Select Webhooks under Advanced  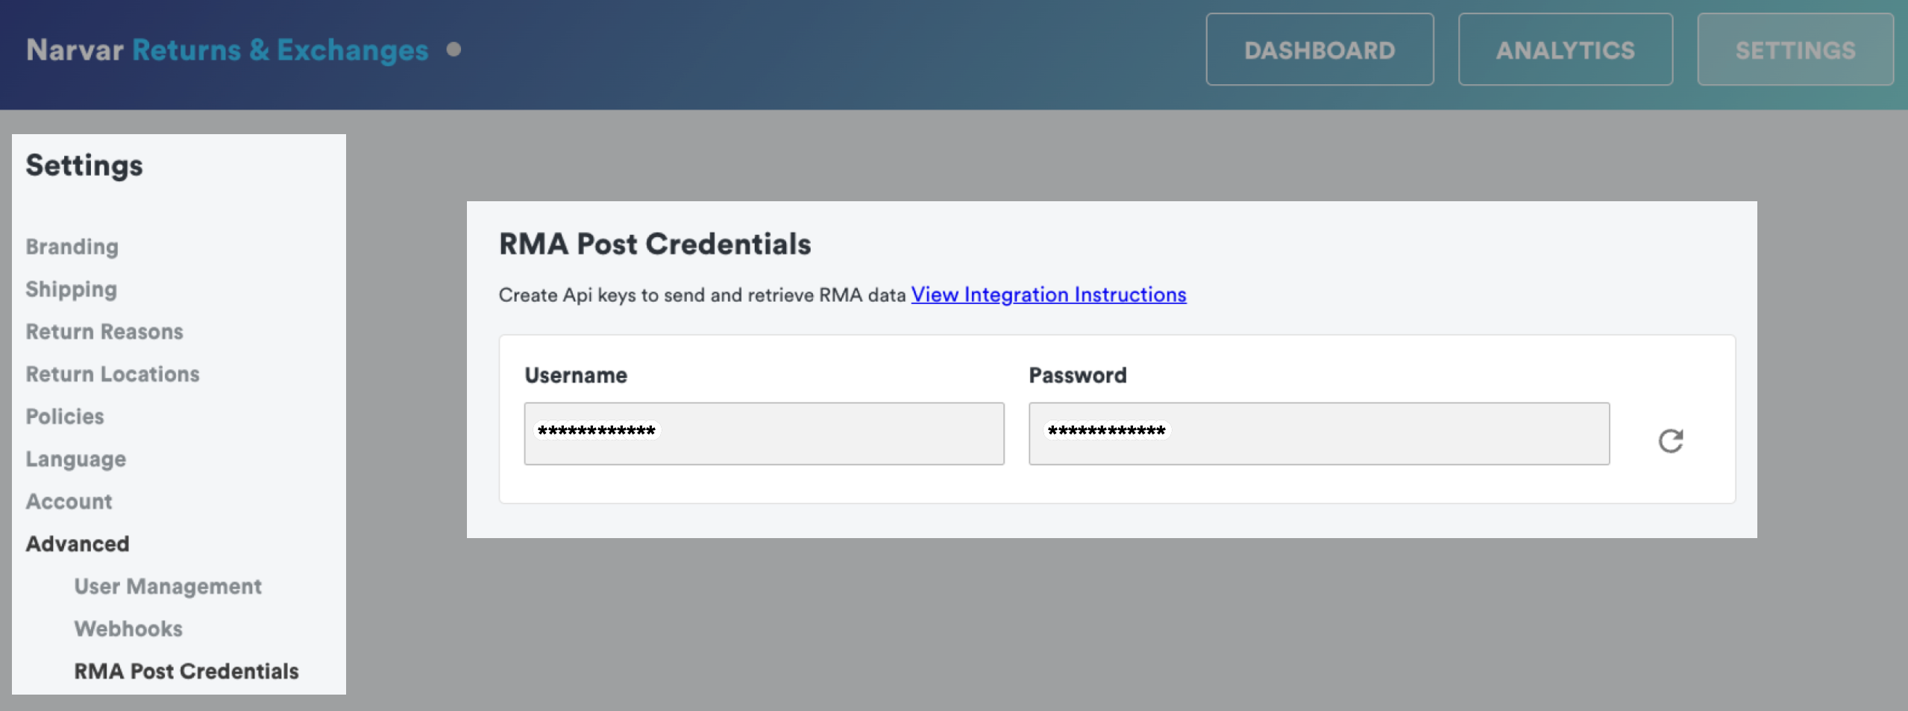[x=128, y=629]
